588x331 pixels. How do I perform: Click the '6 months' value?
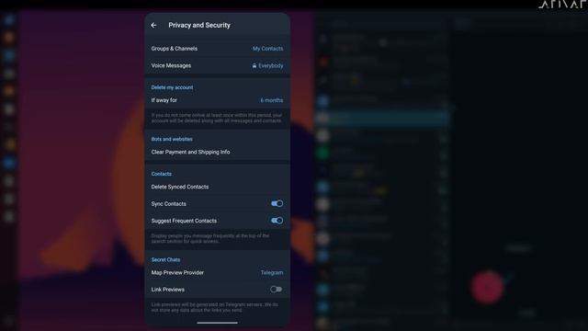pyautogui.click(x=272, y=100)
